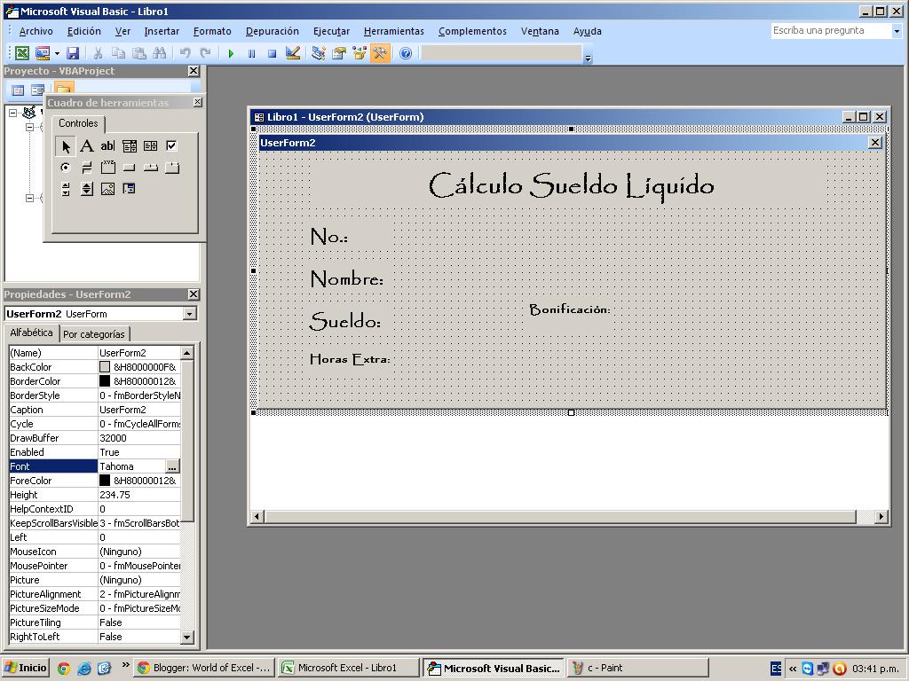The height and width of the screenshot is (681, 909).
Task: Open the Insert UserForm dropdown arrow
Action: pyautogui.click(x=57, y=54)
